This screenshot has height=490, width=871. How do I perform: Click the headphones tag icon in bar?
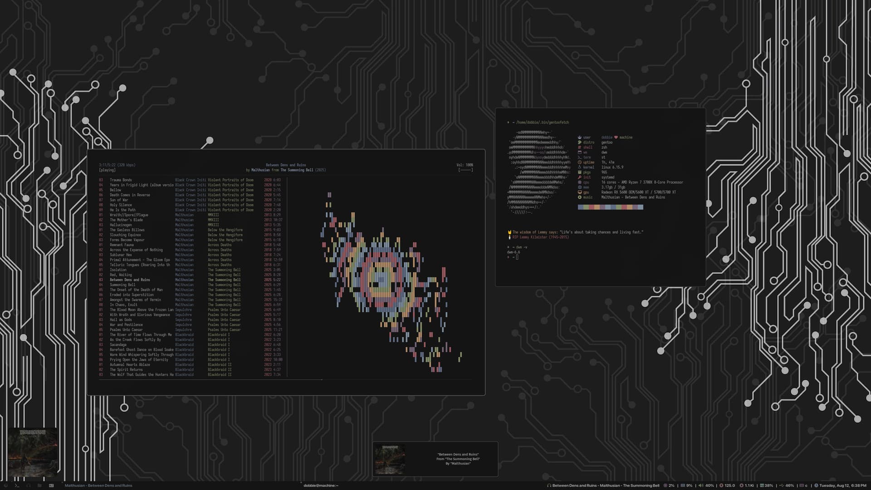[x=29, y=485]
